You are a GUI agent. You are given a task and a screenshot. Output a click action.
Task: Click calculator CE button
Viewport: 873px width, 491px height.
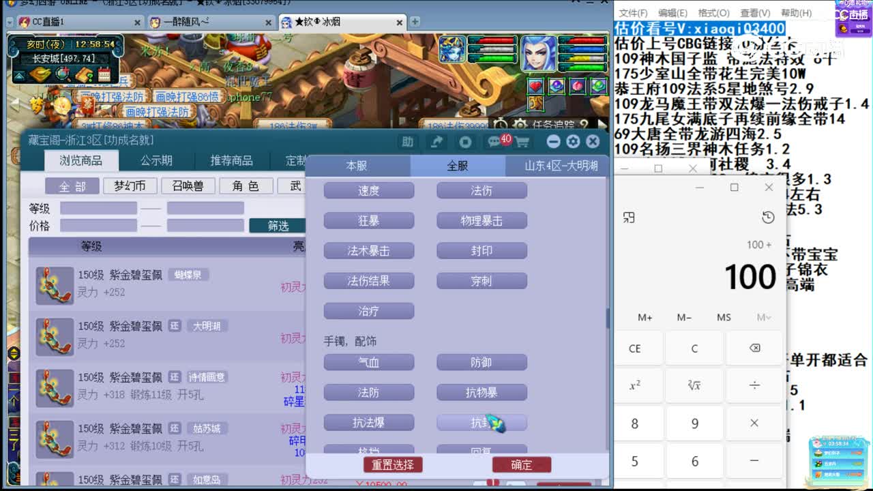634,348
